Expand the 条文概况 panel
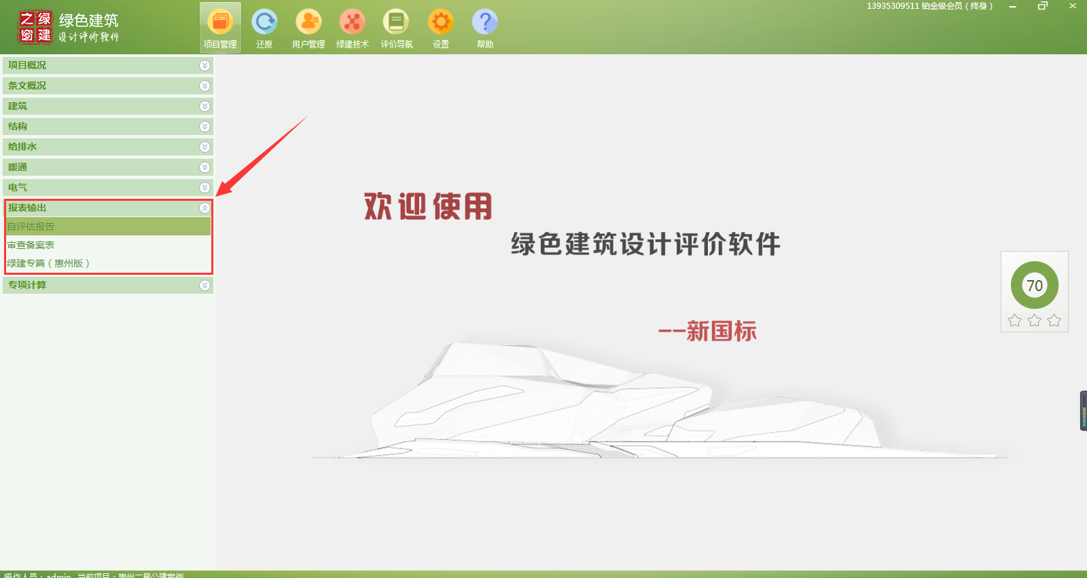1087x578 pixels. [x=204, y=85]
